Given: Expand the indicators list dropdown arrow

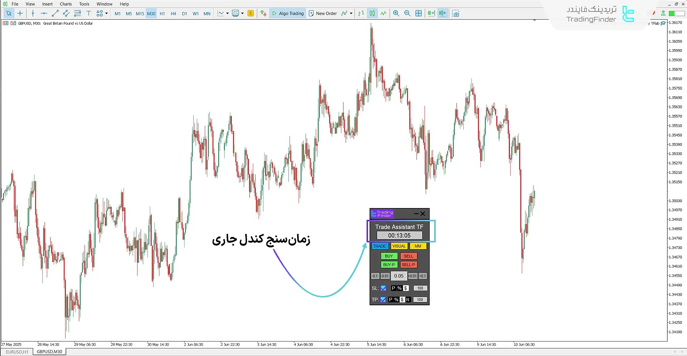Looking at the screenshot, I should coord(351,14).
